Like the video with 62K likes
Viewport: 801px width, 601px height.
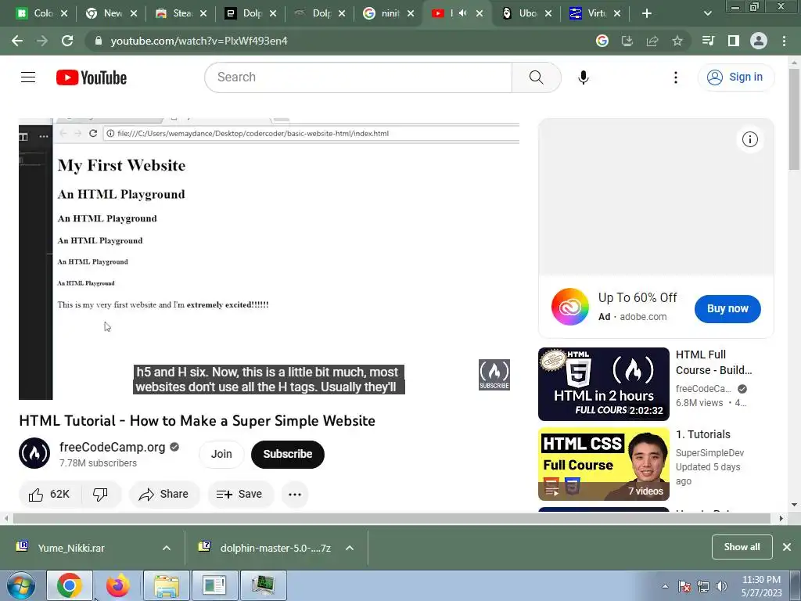pos(49,495)
